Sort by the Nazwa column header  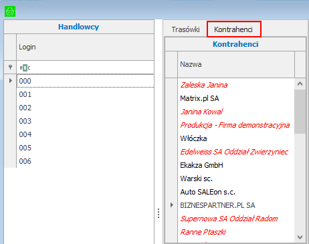[x=236, y=64]
